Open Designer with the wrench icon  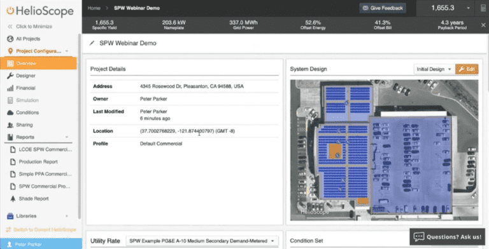[10, 76]
